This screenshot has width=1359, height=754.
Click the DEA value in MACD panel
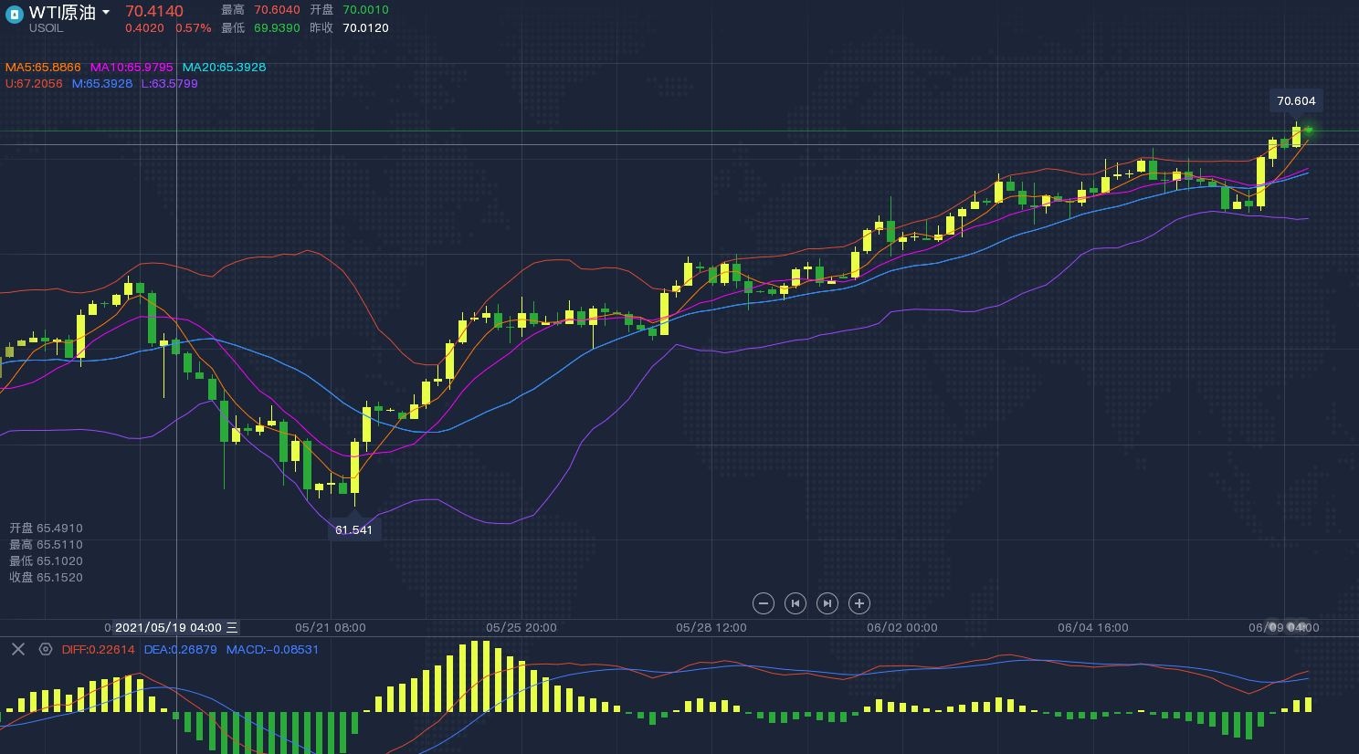180,650
